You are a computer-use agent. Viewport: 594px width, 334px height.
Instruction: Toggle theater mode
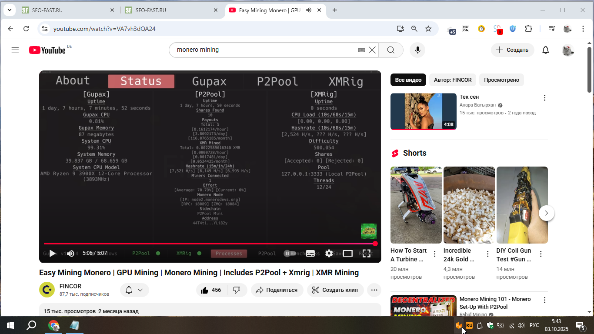click(x=348, y=253)
